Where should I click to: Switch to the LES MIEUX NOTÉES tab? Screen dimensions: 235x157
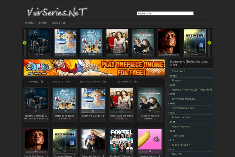(127, 82)
